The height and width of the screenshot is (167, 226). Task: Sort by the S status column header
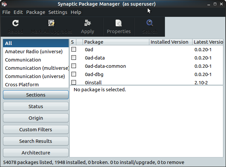[73, 42]
